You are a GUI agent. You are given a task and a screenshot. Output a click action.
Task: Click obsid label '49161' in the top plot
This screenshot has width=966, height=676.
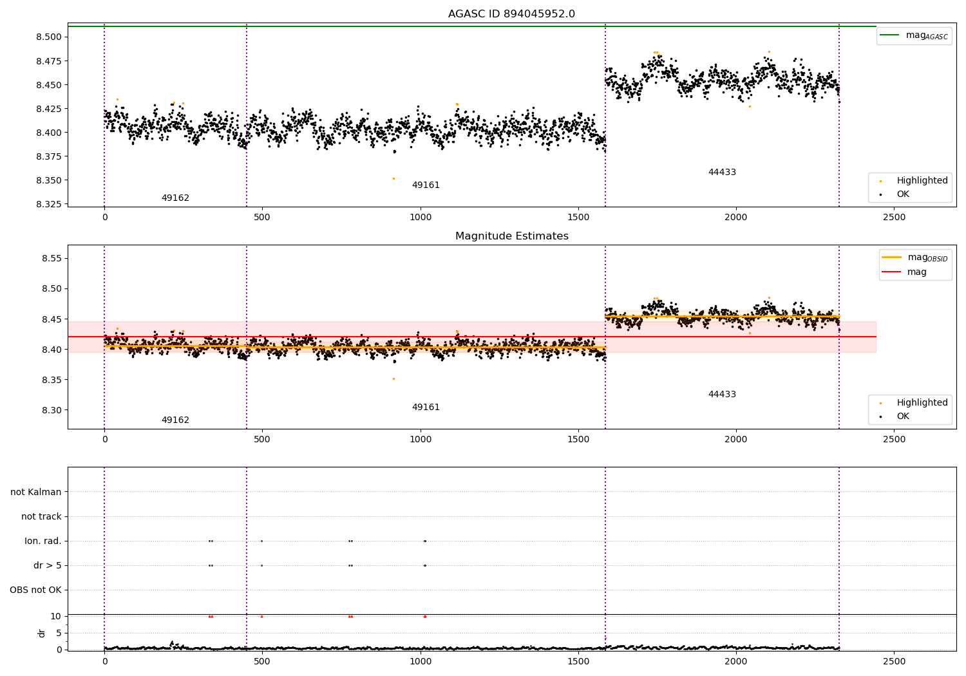point(426,185)
